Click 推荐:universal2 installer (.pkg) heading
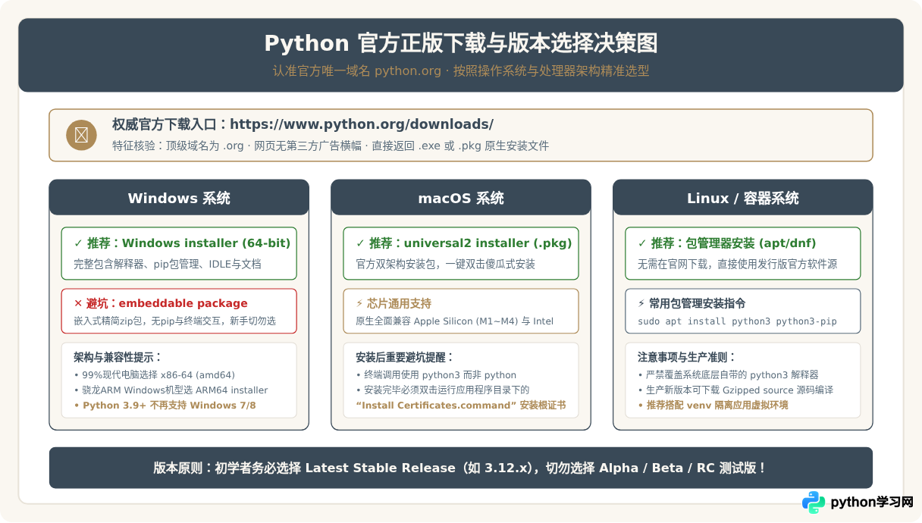922x523 pixels. (471, 243)
